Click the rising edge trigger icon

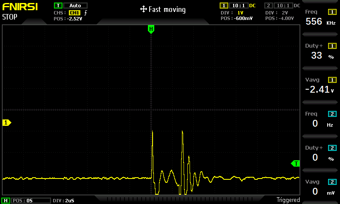[x=86, y=13]
